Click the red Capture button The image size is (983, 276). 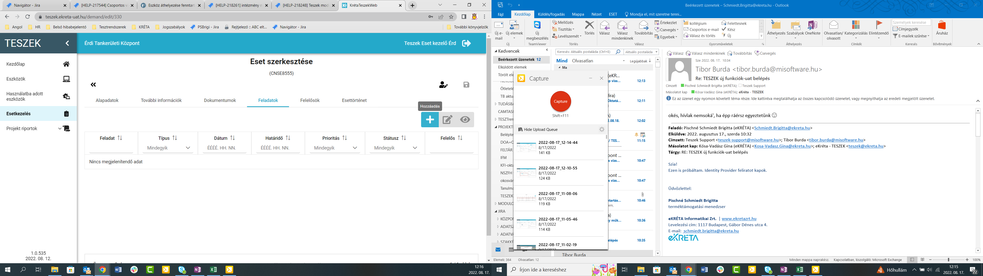tap(561, 101)
